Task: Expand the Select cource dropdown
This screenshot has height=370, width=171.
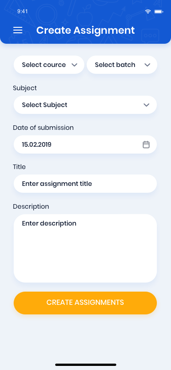Action: click(49, 65)
